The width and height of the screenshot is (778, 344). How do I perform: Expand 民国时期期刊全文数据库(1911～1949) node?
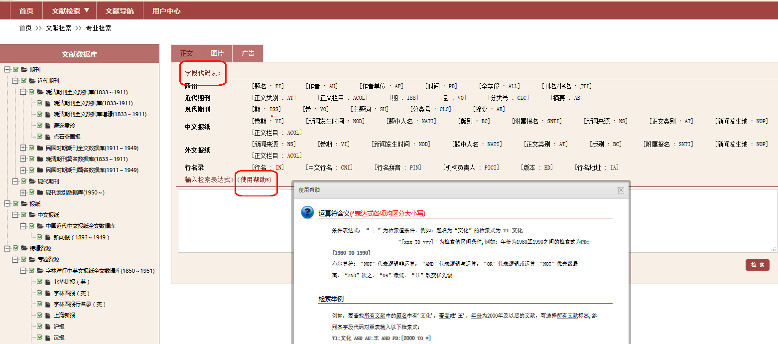pos(23,148)
